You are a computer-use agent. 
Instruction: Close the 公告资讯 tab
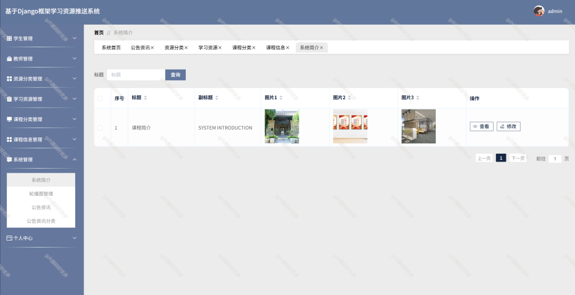click(152, 48)
